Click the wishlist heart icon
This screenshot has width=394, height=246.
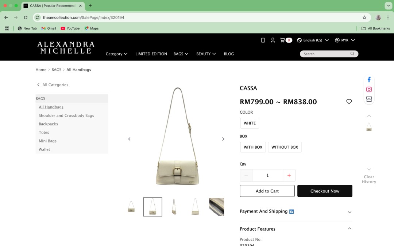(349, 102)
